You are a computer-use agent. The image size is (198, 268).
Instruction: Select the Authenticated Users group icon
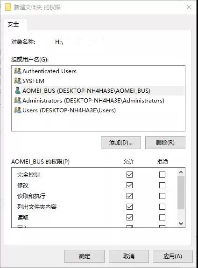point(18,71)
